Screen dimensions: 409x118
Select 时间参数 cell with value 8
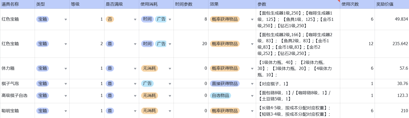pyautogui.click(x=191, y=19)
